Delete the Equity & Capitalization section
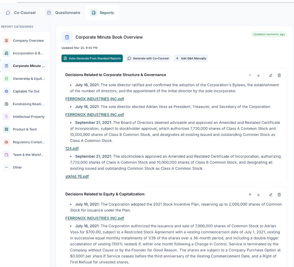294x267 pixels. pos(279,195)
